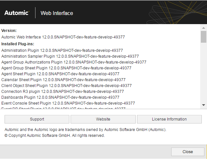Close the about dialog via Close button
Screen dimensions: 207x159
click(x=187, y=152)
